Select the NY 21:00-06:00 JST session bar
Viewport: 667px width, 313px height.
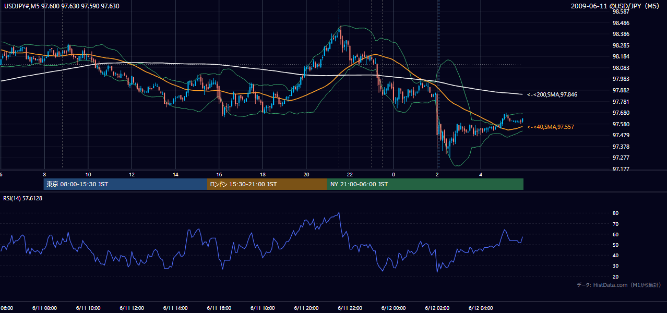pyautogui.click(x=425, y=184)
